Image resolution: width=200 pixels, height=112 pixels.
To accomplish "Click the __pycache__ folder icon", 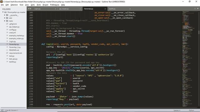I will 7,15.
